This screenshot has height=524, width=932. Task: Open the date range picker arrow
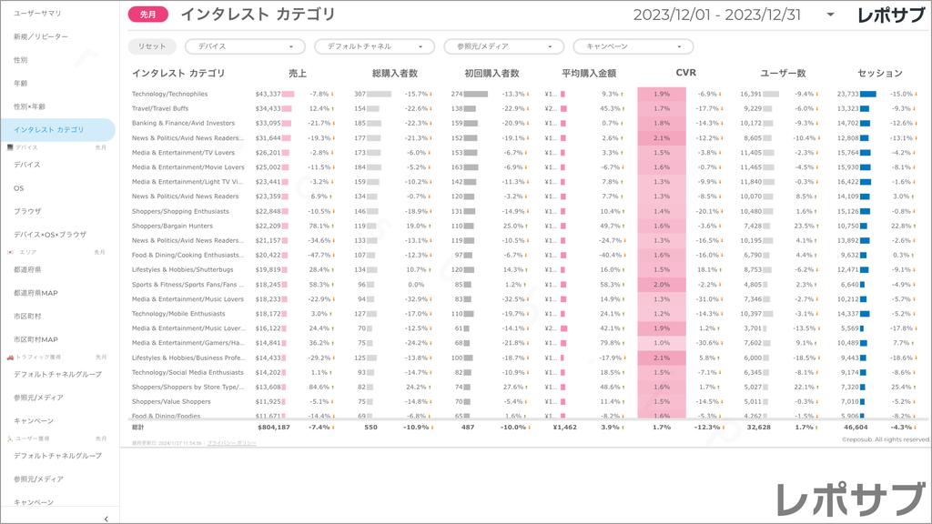(x=830, y=15)
